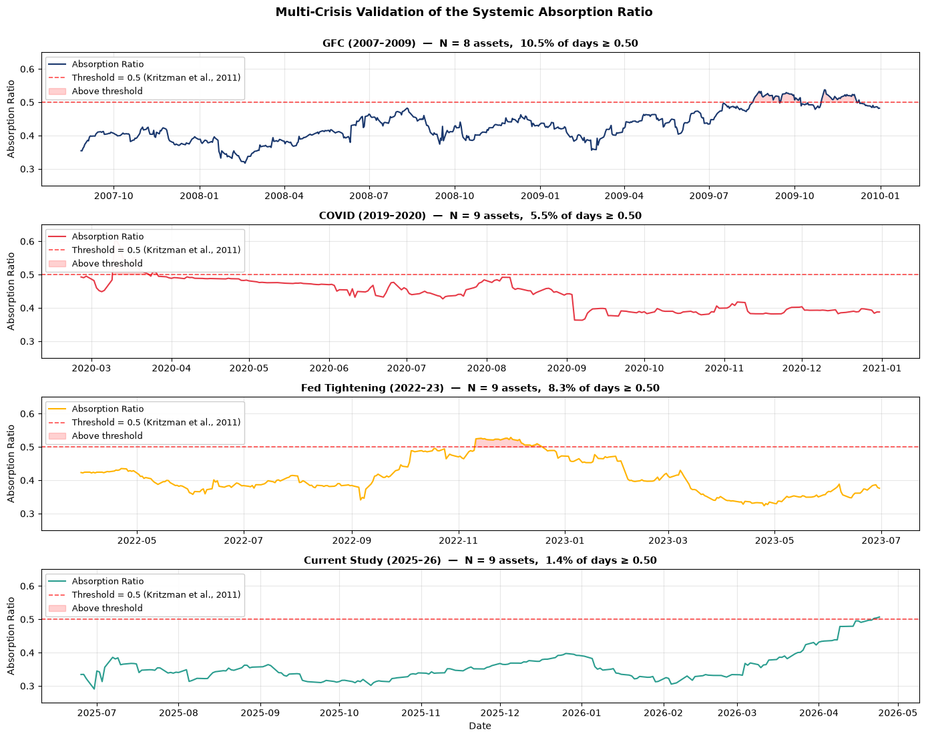The image size is (926, 738).
Task: Click the main title "Multi-Crisis Validation of the Systemic Absorption Ratio"
Action: [464, 12]
